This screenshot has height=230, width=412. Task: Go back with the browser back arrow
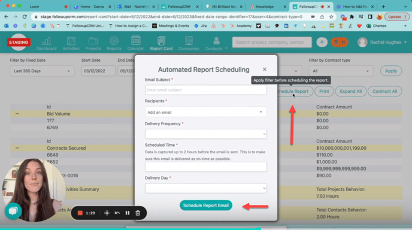click(x=7, y=17)
